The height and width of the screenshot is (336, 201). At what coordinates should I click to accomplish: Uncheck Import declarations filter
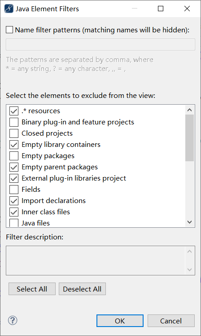click(x=14, y=201)
